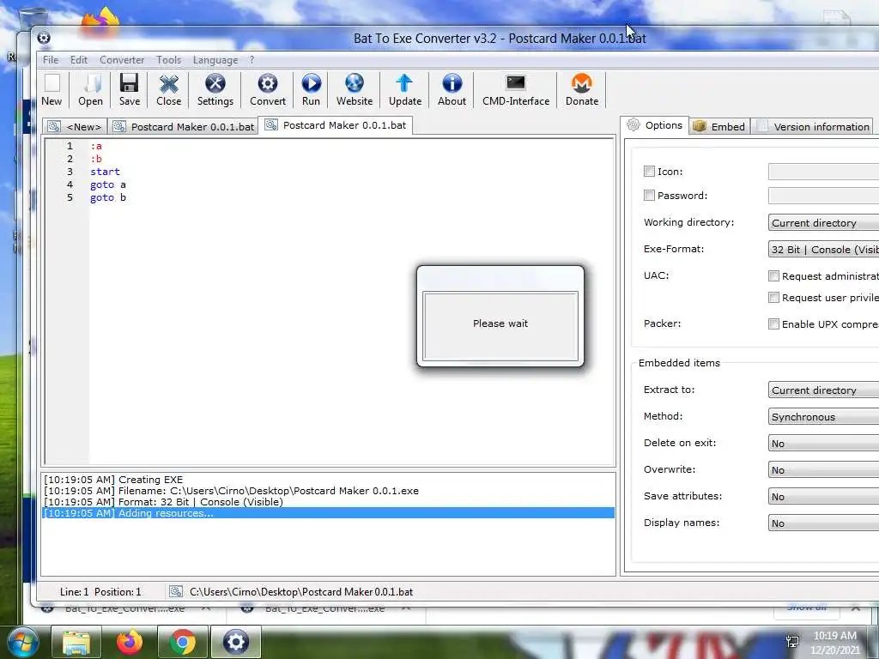Screen dimensions: 879x659
Task: Switch to the Embed tab
Action: 719,126
